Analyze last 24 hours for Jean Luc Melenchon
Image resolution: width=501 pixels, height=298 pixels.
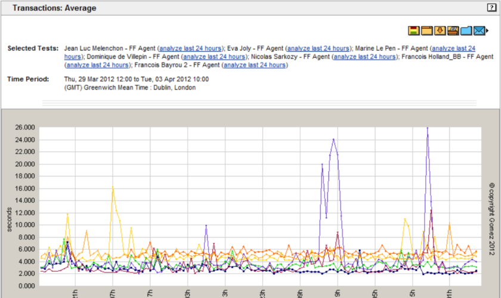[x=190, y=48]
